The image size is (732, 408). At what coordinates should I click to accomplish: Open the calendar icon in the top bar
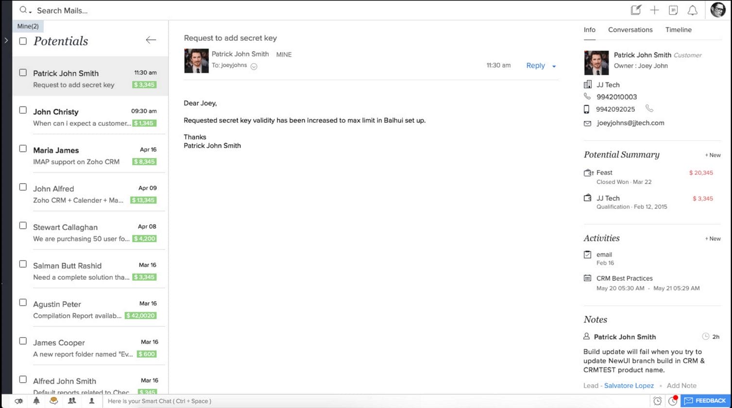(673, 10)
